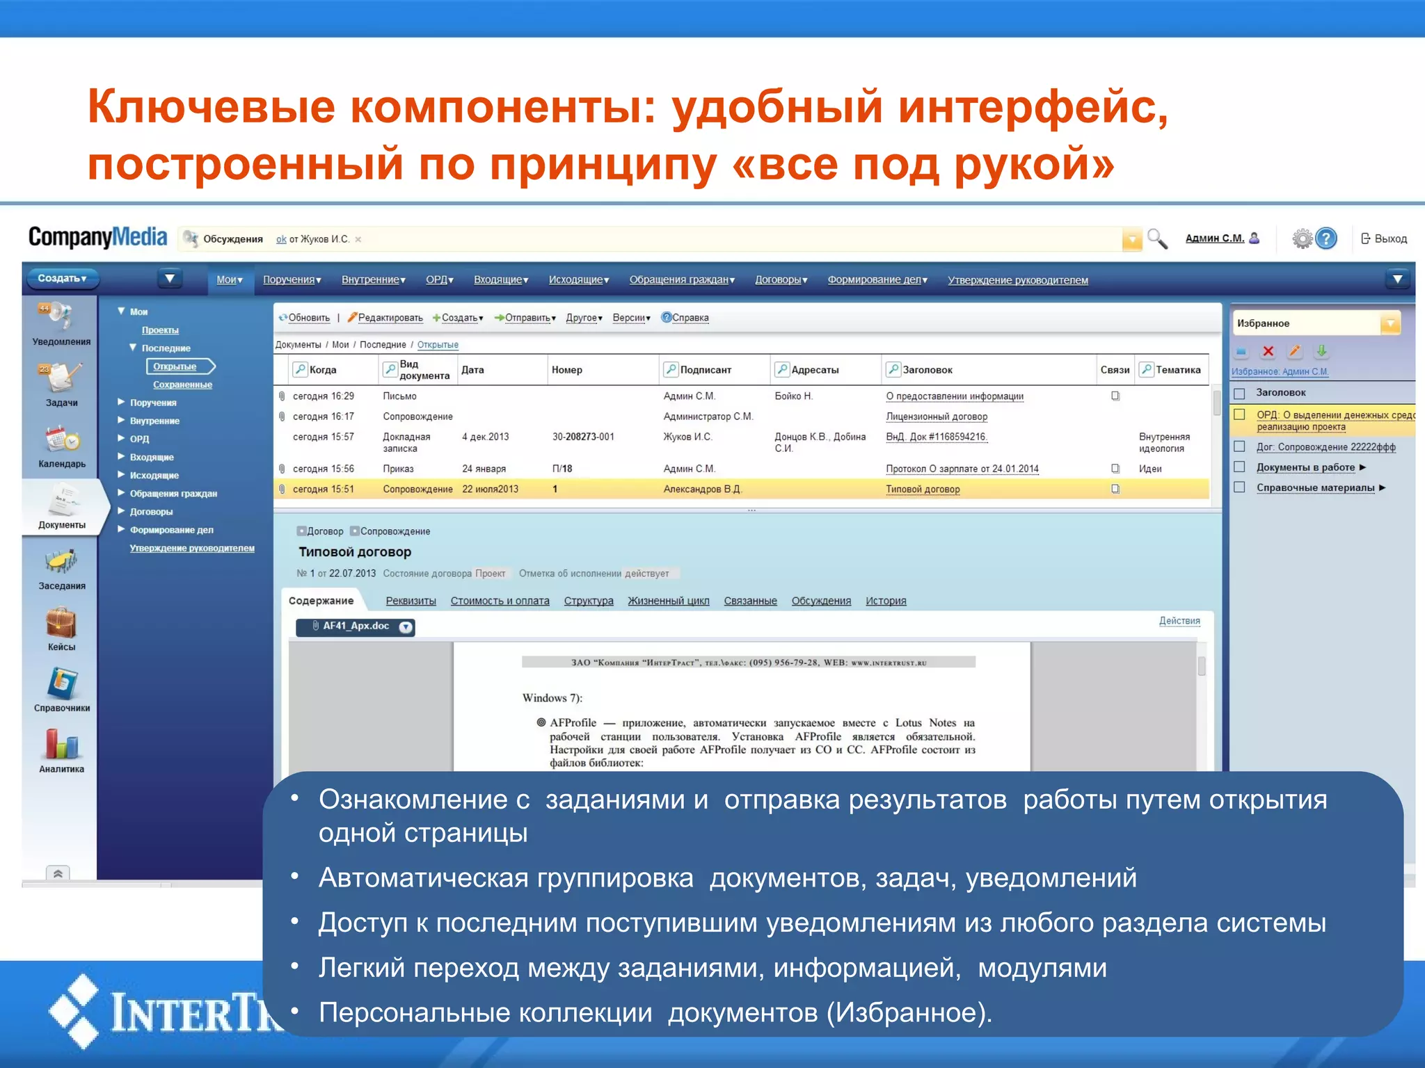Open the dropdown arrow at right of menu bar
Viewport: 1425px width, 1068px height.
pyautogui.click(x=1397, y=280)
